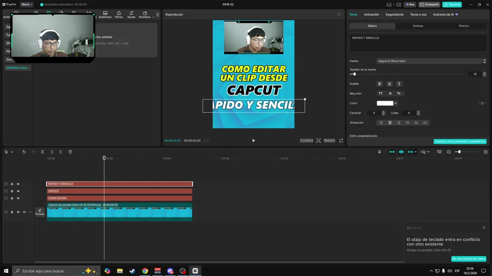The height and width of the screenshot is (276, 492).
Task: Align text to the left
Action: pyautogui.click(x=381, y=123)
